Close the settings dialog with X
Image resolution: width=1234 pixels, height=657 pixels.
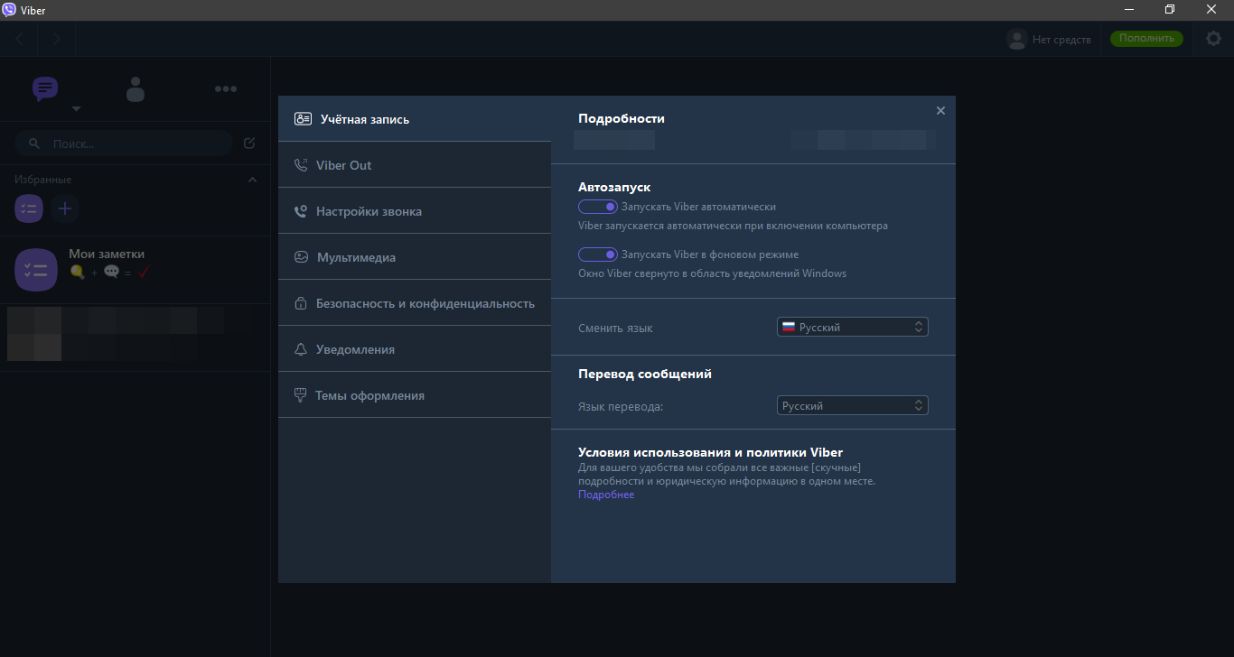pyautogui.click(x=940, y=110)
